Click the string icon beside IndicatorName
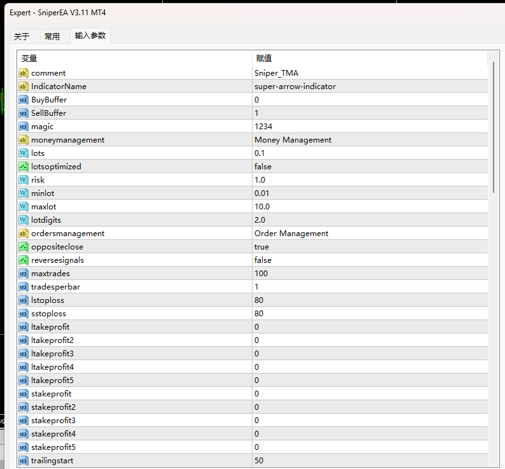505x469 pixels. tap(23, 87)
